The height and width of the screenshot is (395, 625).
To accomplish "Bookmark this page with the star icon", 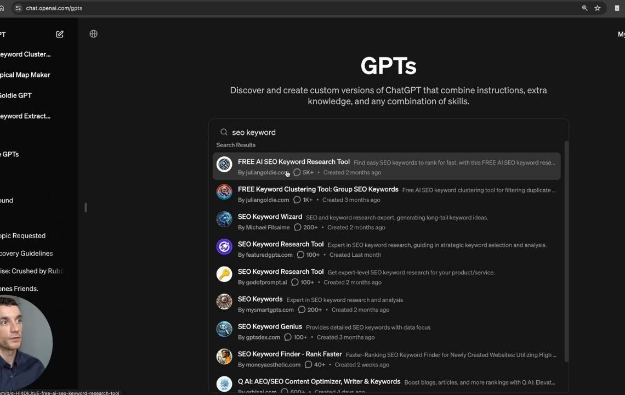I will point(597,8).
